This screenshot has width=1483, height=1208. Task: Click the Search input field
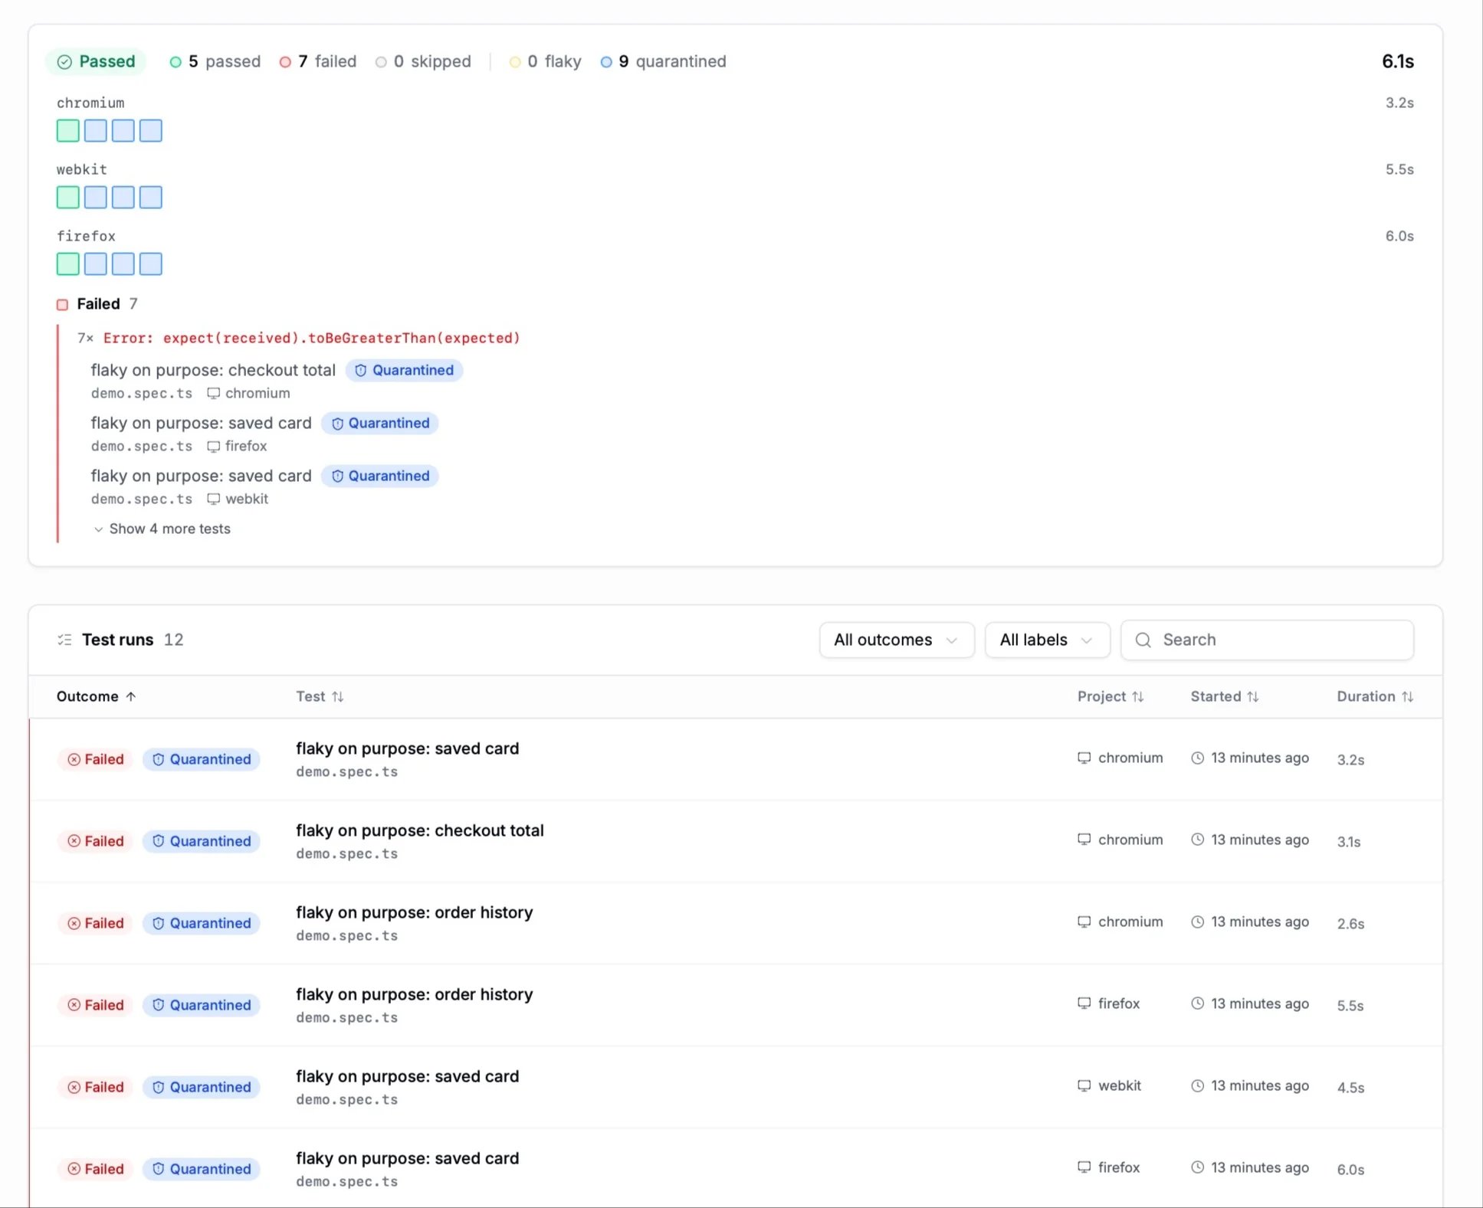[1267, 640]
